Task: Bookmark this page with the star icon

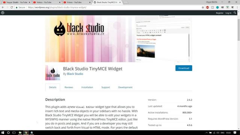Action: tap(203, 7)
